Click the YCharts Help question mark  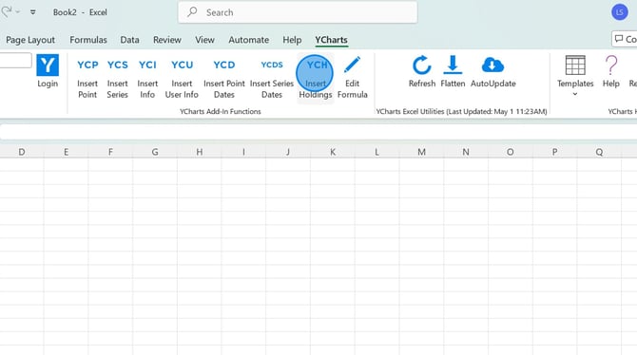(611, 65)
